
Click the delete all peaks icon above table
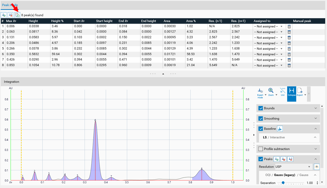[x=10, y=15]
